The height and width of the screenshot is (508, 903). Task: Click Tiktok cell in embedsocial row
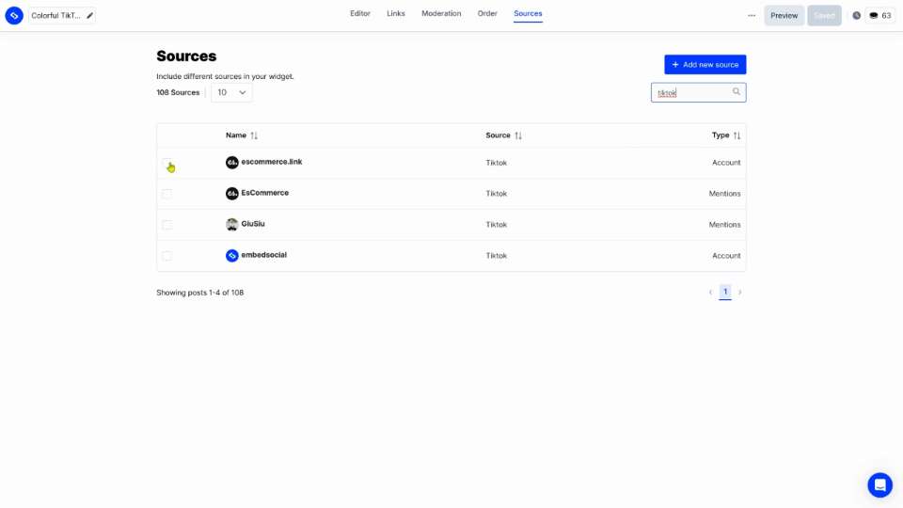pyautogui.click(x=497, y=256)
